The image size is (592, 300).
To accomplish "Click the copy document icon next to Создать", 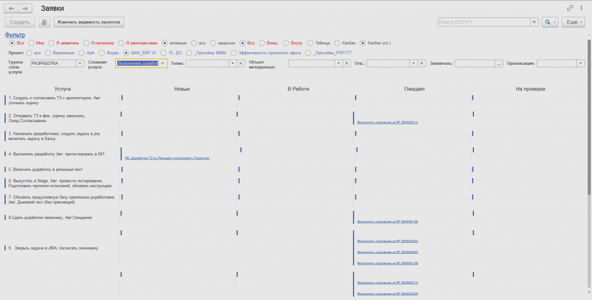I will point(44,22).
